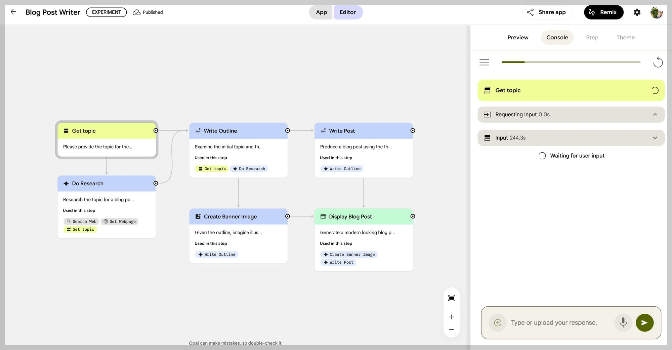Image resolution: width=672 pixels, height=350 pixels.
Task: Zoom out with the minus icon
Action: (452, 329)
